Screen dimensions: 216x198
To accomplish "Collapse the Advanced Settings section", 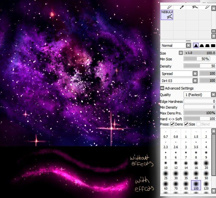I will (x=162, y=88).
